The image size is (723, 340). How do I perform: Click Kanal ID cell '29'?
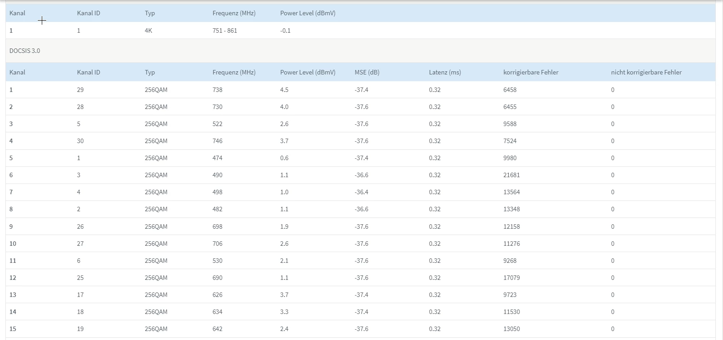[x=80, y=90]
